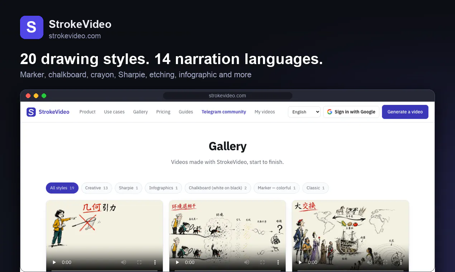Click the first video's progress bar
The width and height of the screenshot is (455, 272).
(x=104, y=271)
